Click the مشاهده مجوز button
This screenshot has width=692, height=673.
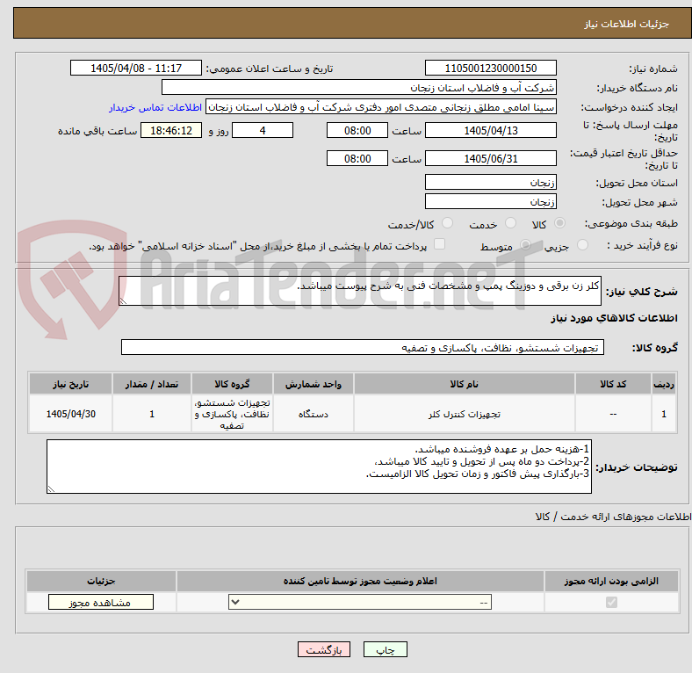pyautogui.click(x=101, y=603)
